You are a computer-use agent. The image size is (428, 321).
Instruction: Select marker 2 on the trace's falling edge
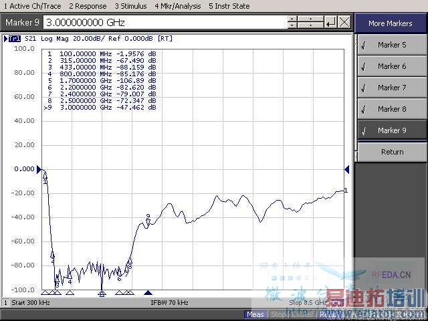pyautogui.click(x=52, y=255)
